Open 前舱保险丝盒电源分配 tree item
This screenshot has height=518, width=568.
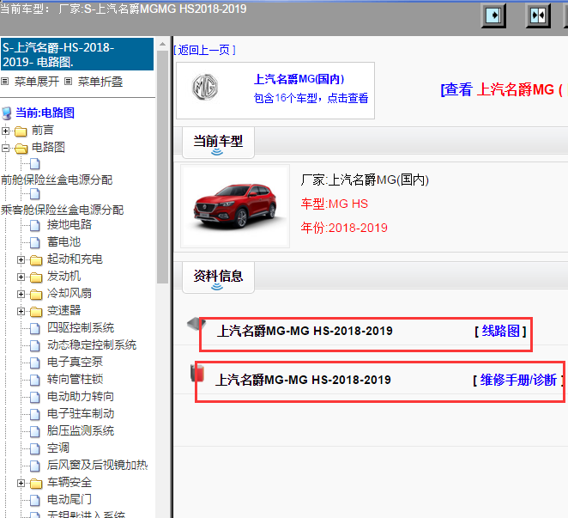pyautogui.click(x=57, y=180)
